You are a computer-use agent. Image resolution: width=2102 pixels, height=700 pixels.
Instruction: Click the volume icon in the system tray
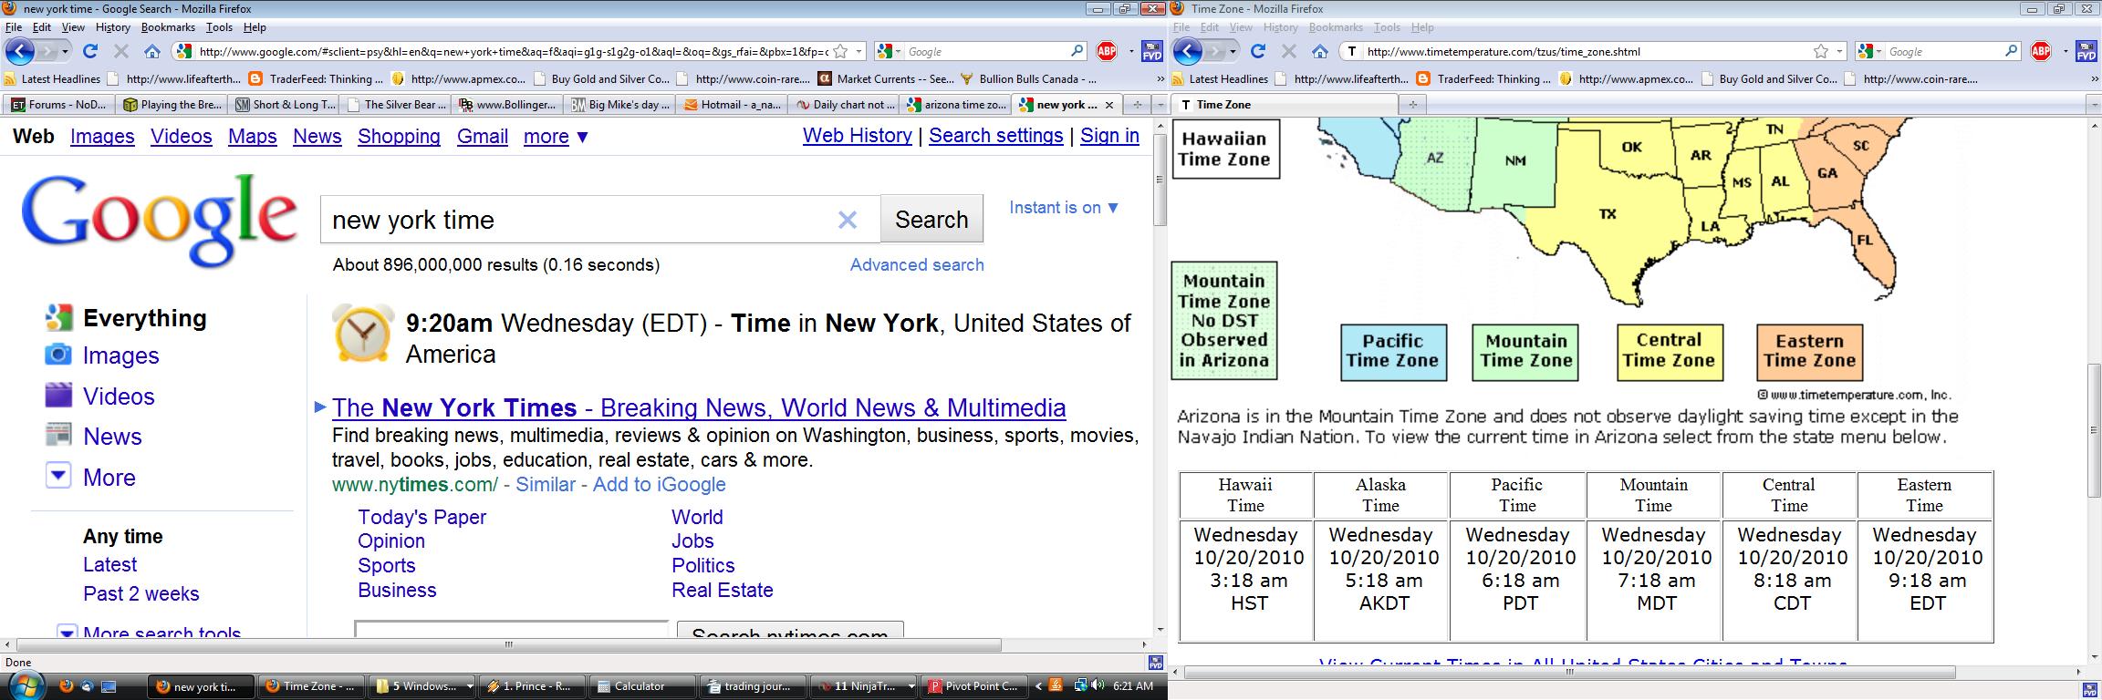point(1097,685)
